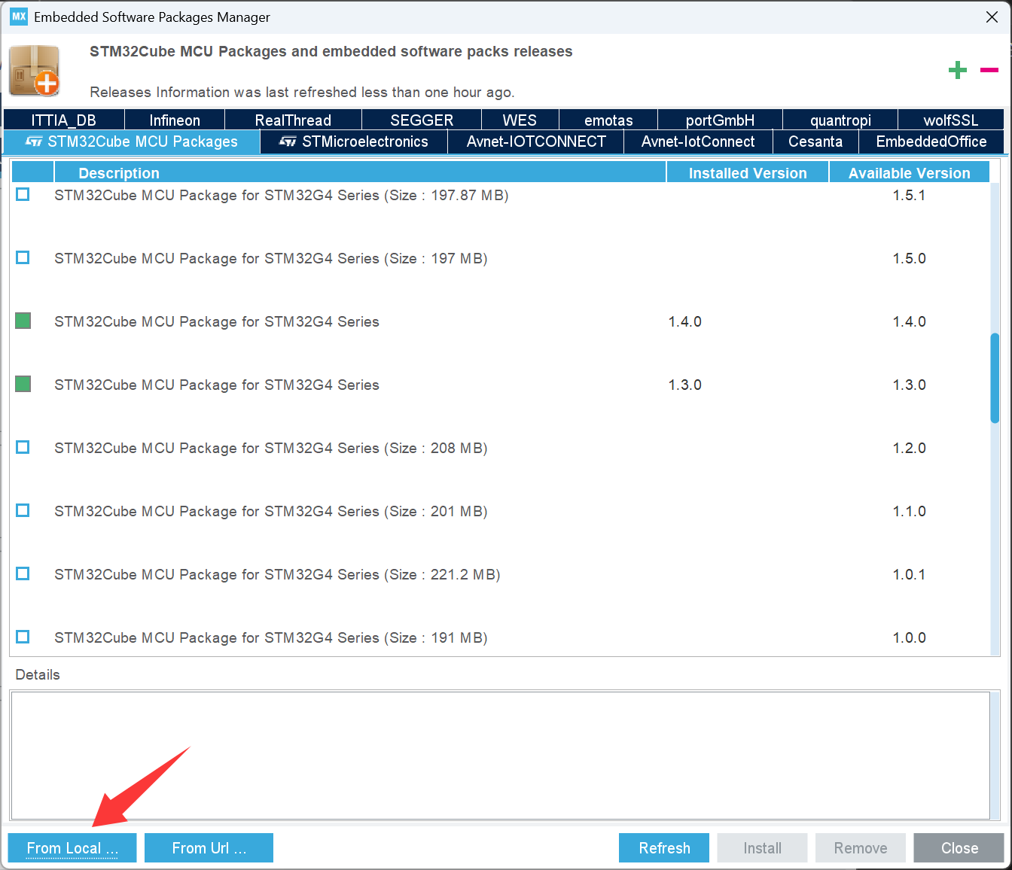Open the SEGGER tab
Image resolution: width=1012 pixels, height=870 pixels.
click(422, 120)
